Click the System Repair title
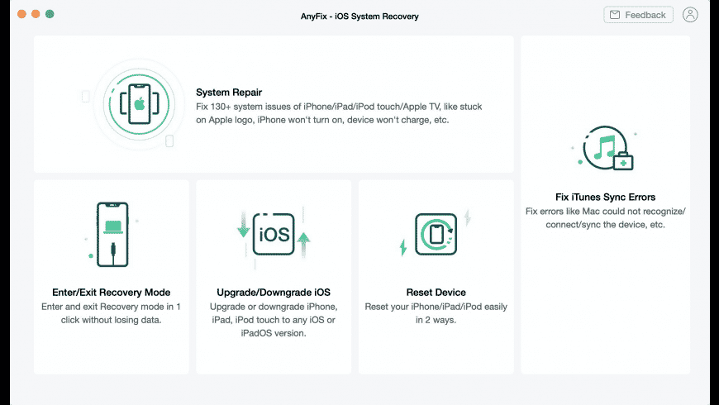The height and width of the screenshot is (405, 719). click(229, 93)
